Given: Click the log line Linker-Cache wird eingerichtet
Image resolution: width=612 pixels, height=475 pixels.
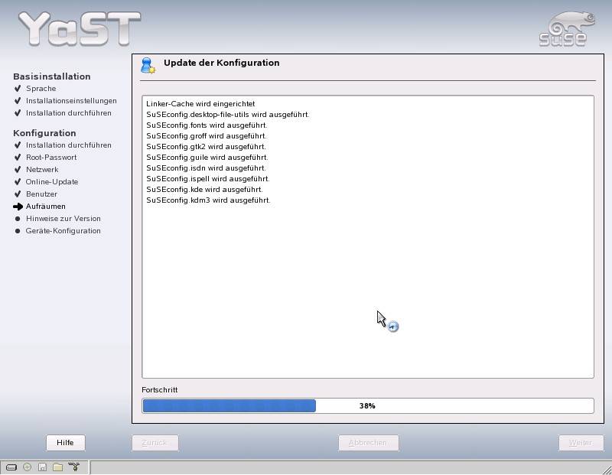Looking at the screenshot, I should (x=200, y=104).
